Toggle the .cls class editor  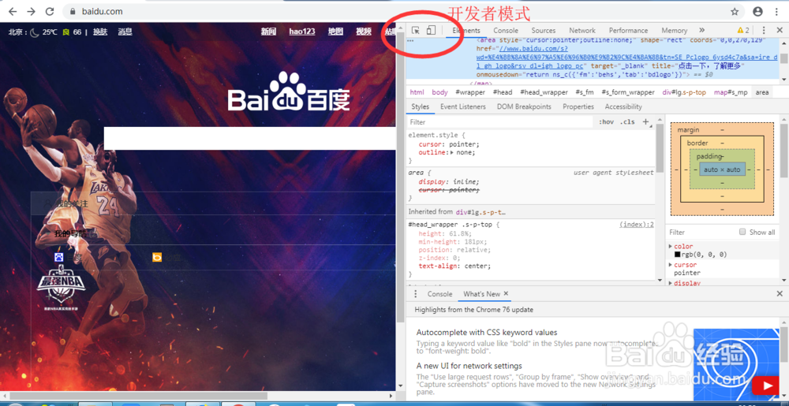pyautogui.click(x=627, y=122)
